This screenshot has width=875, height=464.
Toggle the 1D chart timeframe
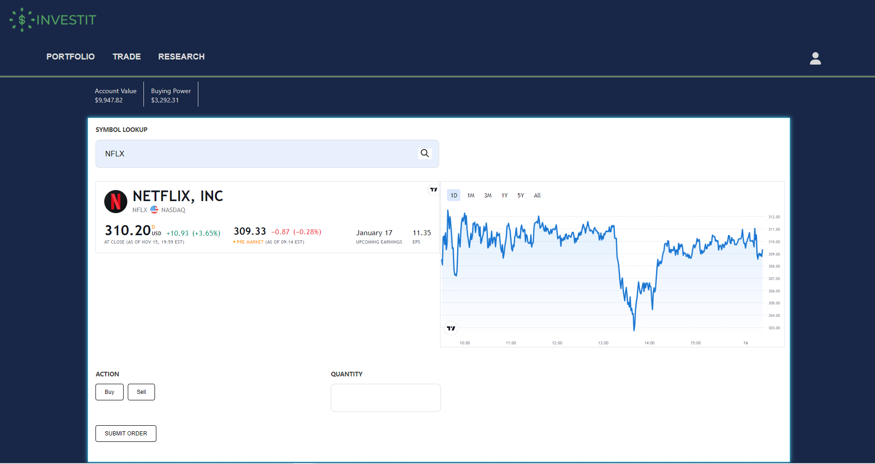point(453,195)
